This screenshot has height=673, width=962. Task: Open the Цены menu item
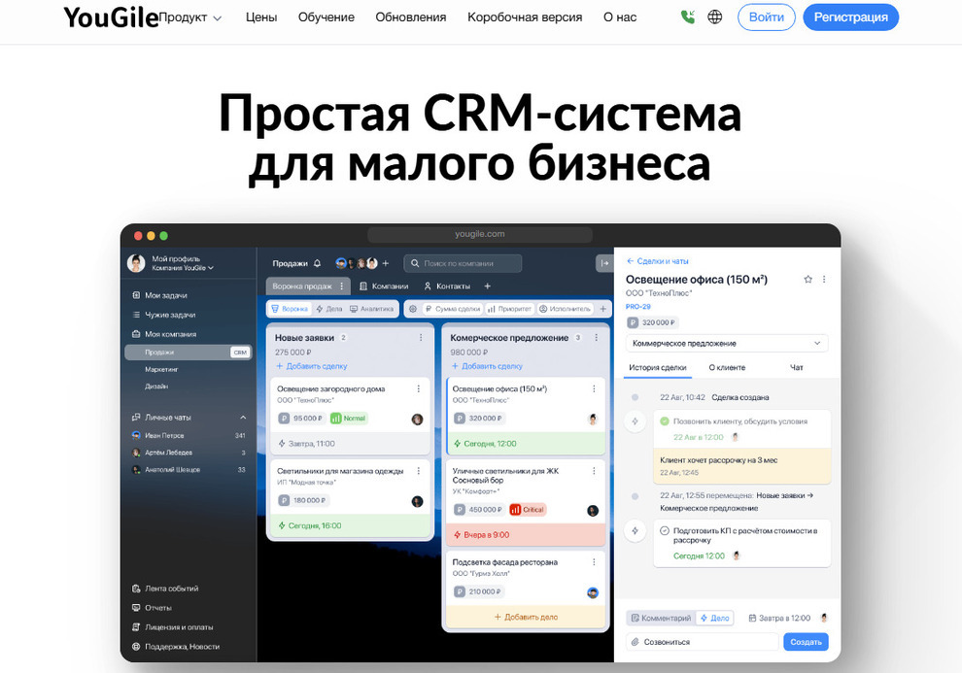pyautogui.click(x=261, y=17)
